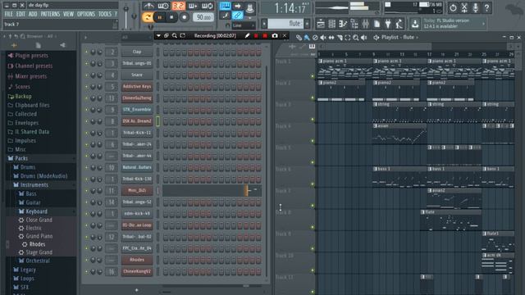The image size is (525, 295).
Task: Open the plugin picker plug icon
Action: click(388, 24)
